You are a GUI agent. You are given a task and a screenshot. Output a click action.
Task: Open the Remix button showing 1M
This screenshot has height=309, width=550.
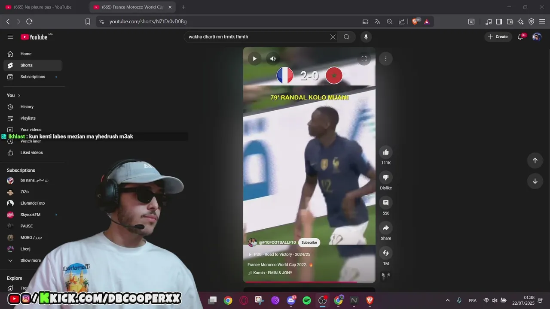(x=386, y=253)
